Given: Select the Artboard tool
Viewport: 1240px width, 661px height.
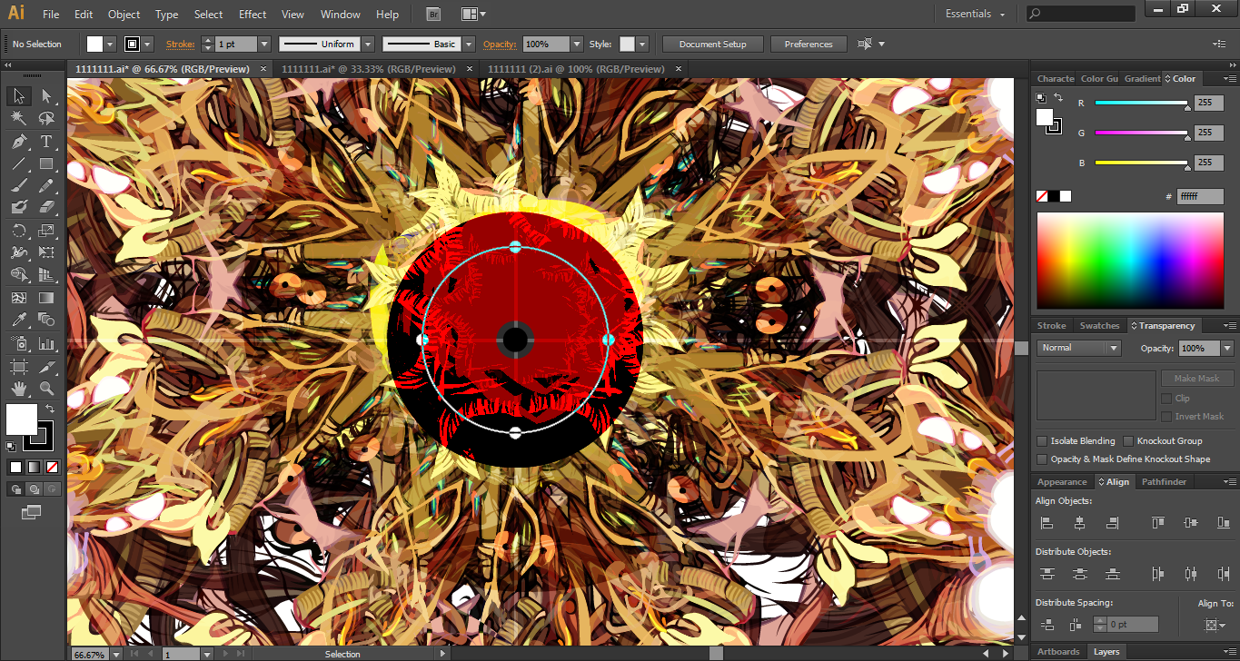Looking at the screenshot, I should pos(18,367).
